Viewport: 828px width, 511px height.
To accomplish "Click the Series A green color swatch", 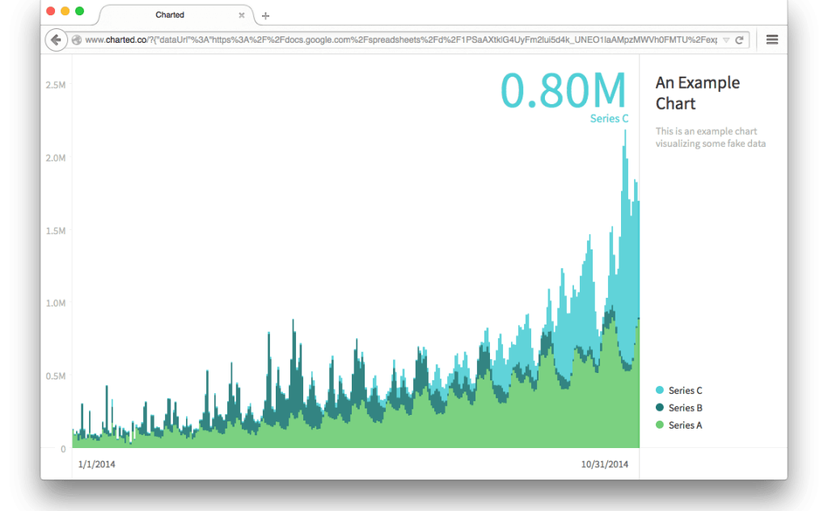I will [660, 425].
